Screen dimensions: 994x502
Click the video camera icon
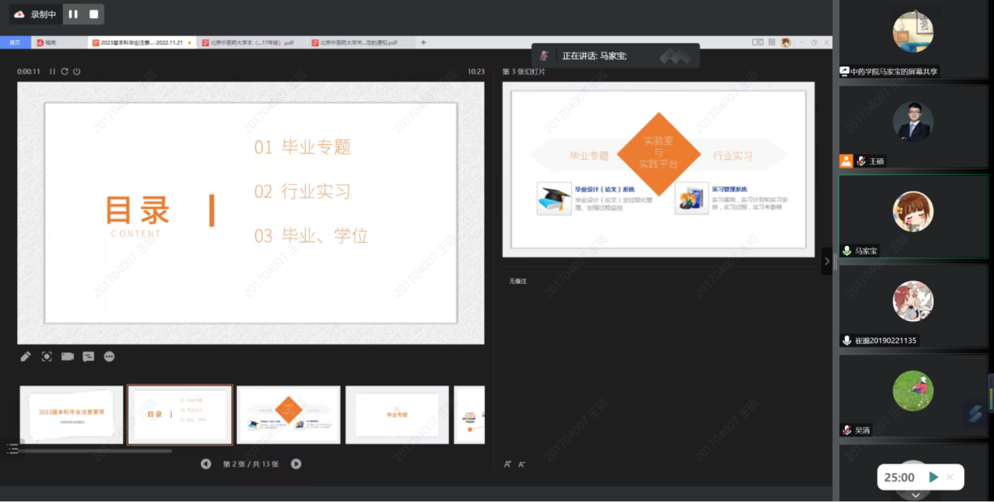pos(67,357)
